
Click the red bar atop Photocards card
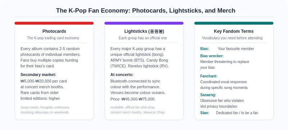pyautogui.click(x=54, y=23)
